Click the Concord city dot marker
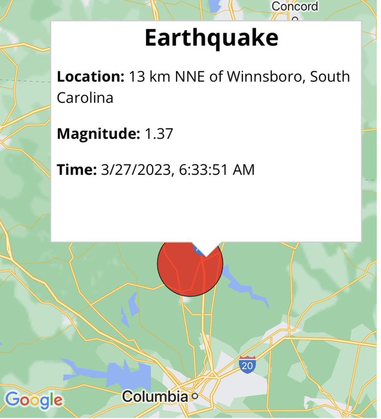381x419 pixels. point(294,19)
